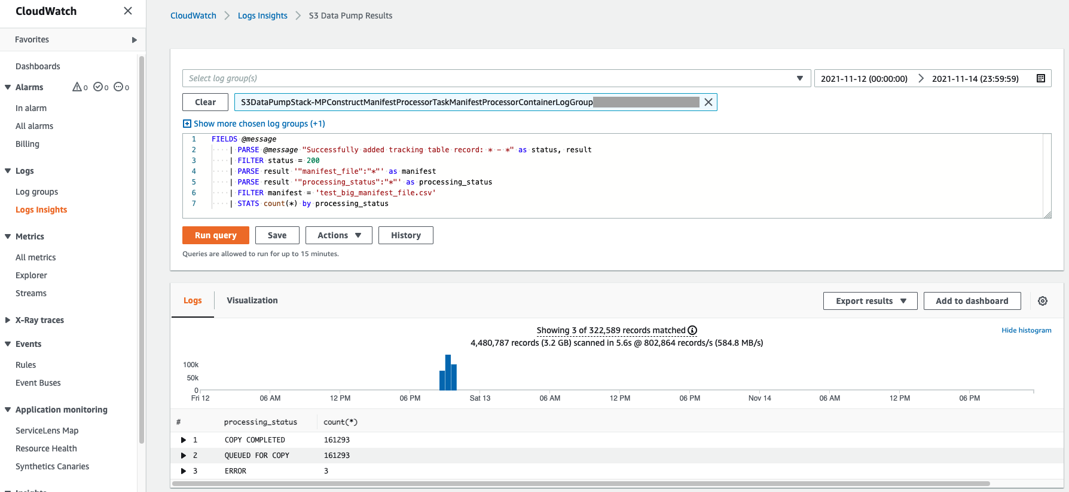Viewport: 1069px width, 492px height.
Task: Expand result row 1 COPY COMPLETED
Action: [x=184, y=440]
